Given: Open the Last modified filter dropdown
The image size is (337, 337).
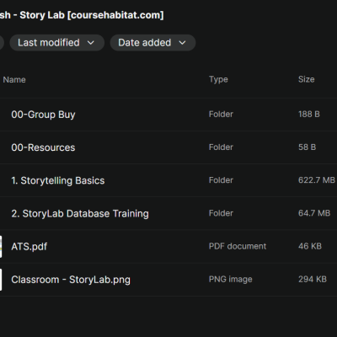Looking at the screenshot, I should coord(57,43).
